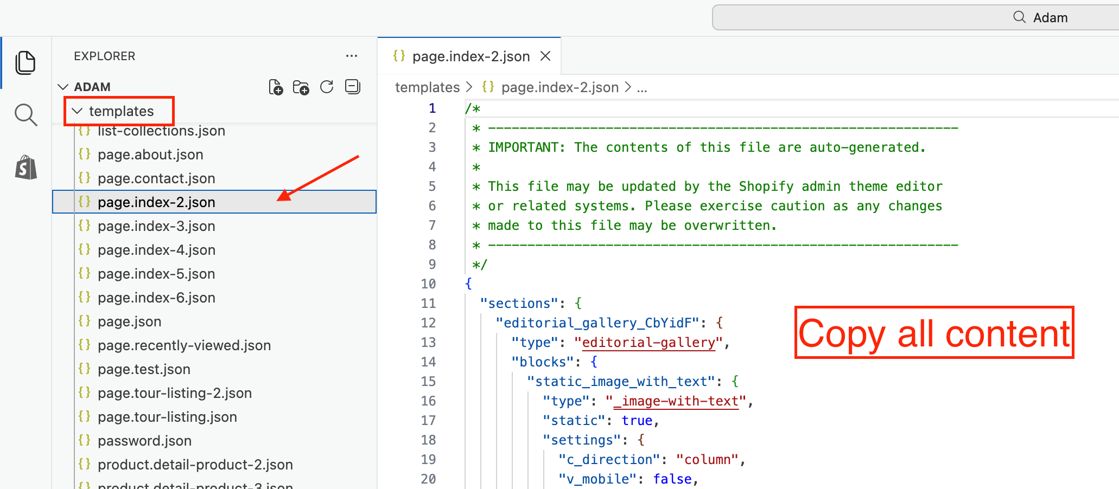Click the comment text on line 7
This screenshot has width=1119, height=489.
pos(625,225)
